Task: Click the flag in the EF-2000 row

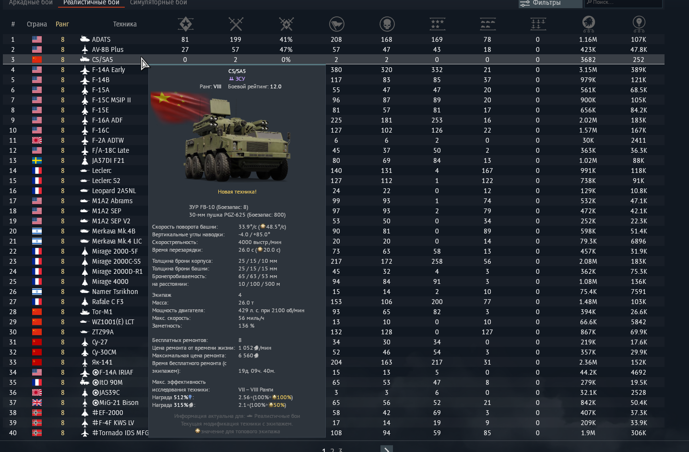Action: 37,413
